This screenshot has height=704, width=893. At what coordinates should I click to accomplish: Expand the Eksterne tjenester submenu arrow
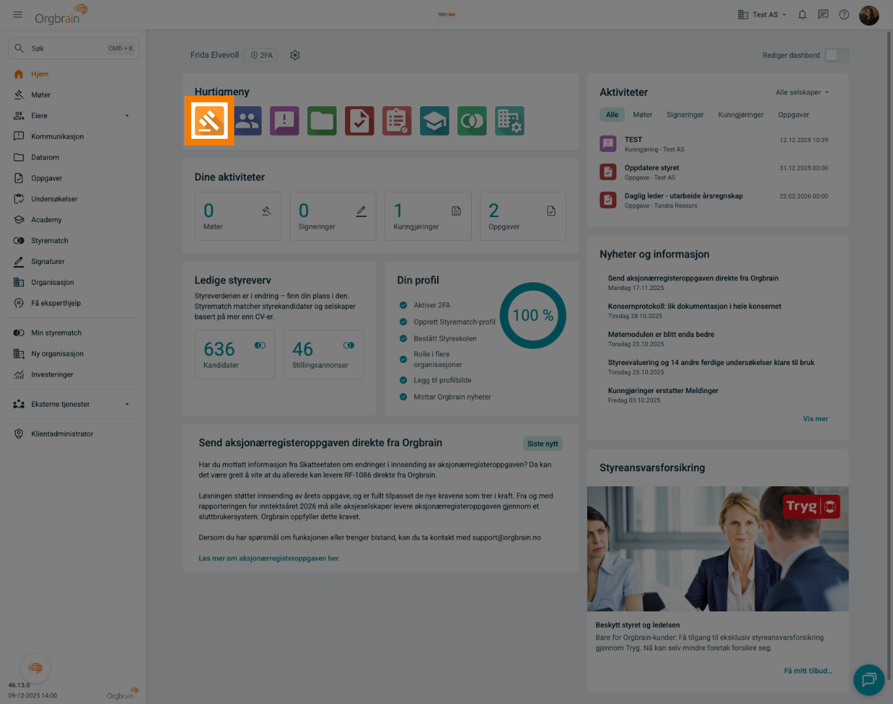pyautogui.click(x=127, y=404)
